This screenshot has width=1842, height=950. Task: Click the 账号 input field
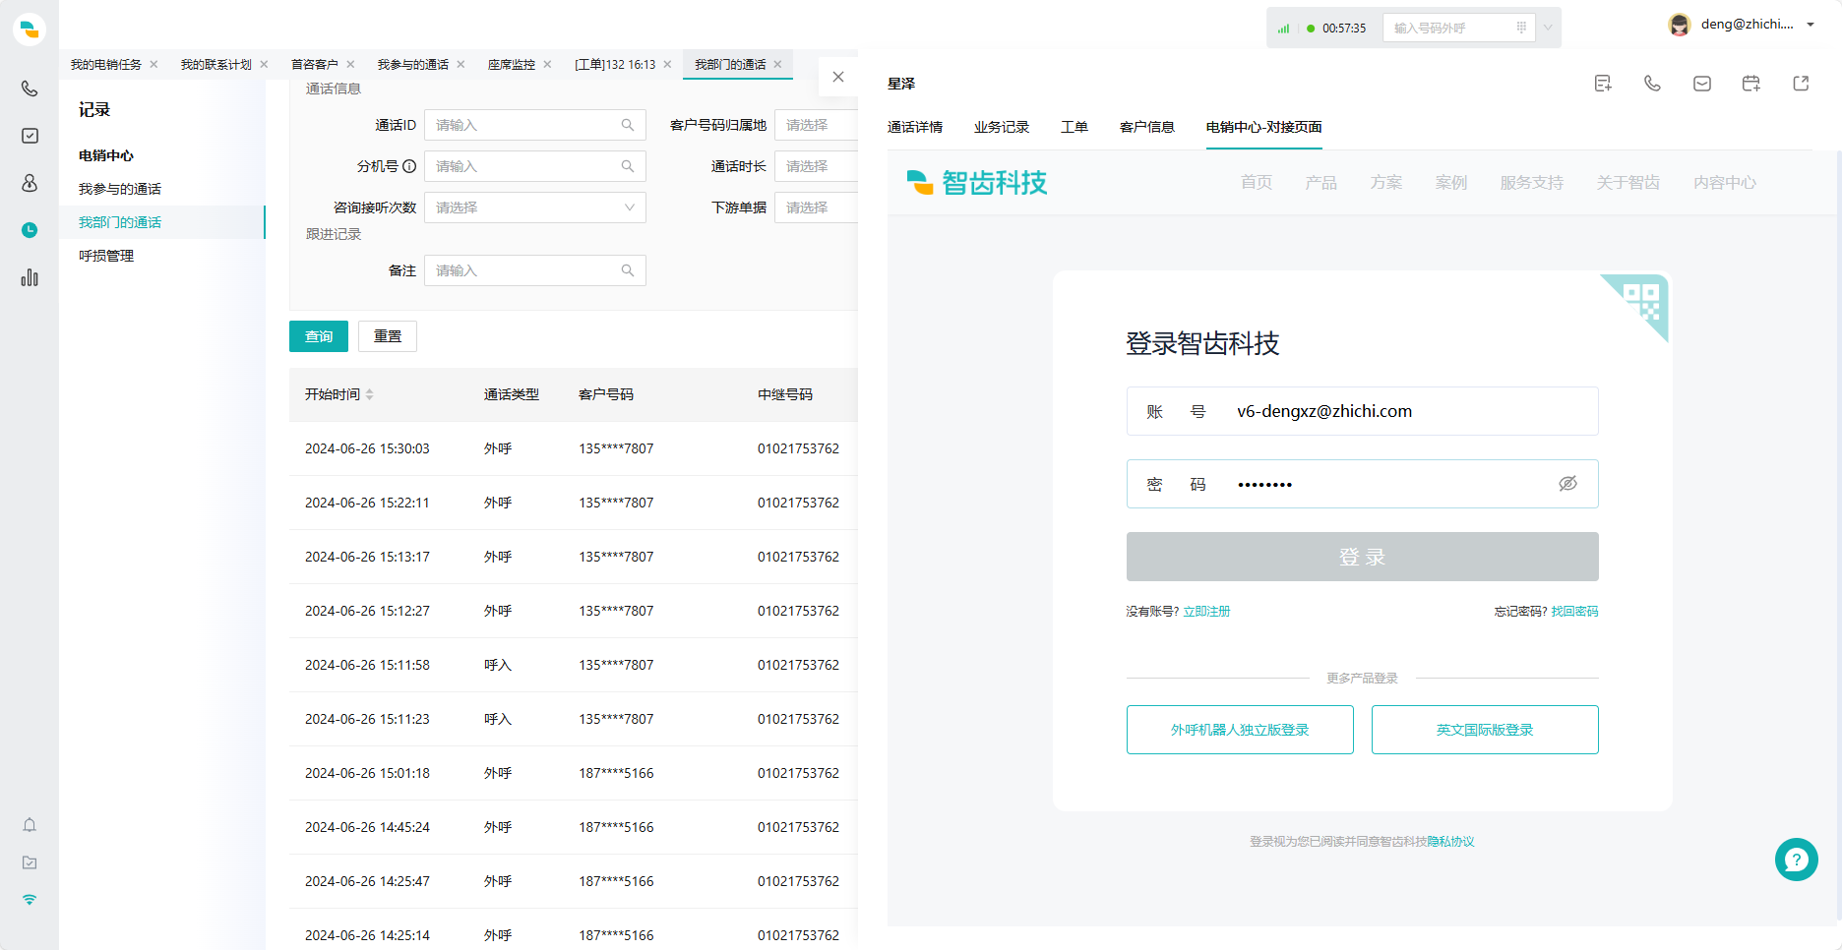pos(1363,411)
